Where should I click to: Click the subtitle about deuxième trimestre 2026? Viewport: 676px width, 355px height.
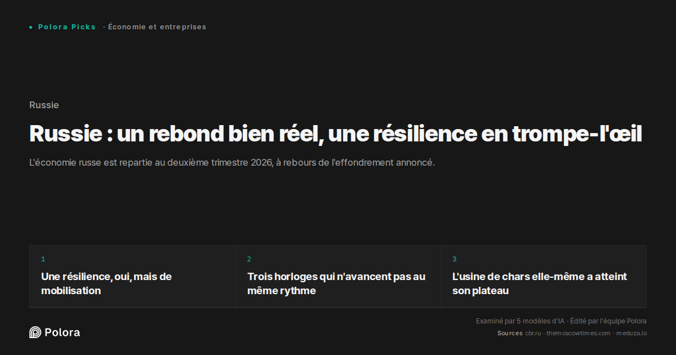(x=232, y=163)
